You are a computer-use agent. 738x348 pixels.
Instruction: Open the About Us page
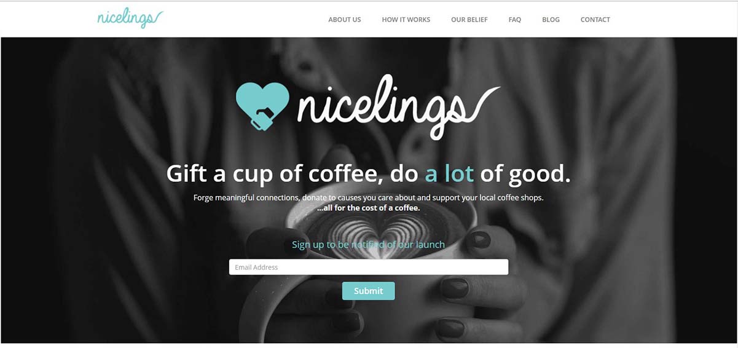click(344, 20)
